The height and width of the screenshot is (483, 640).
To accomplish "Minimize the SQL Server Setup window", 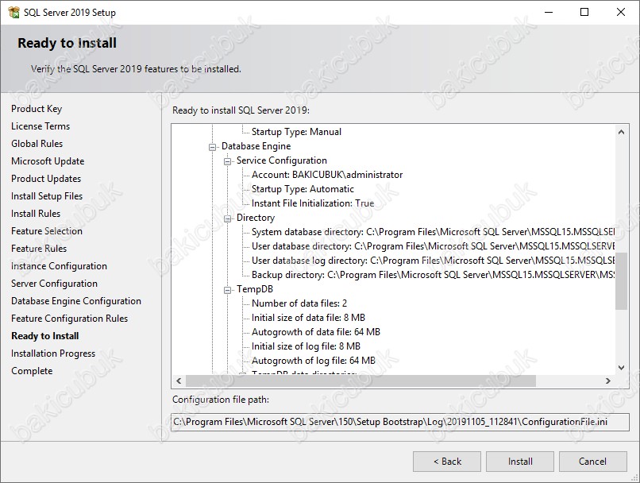I will point(549,12).
